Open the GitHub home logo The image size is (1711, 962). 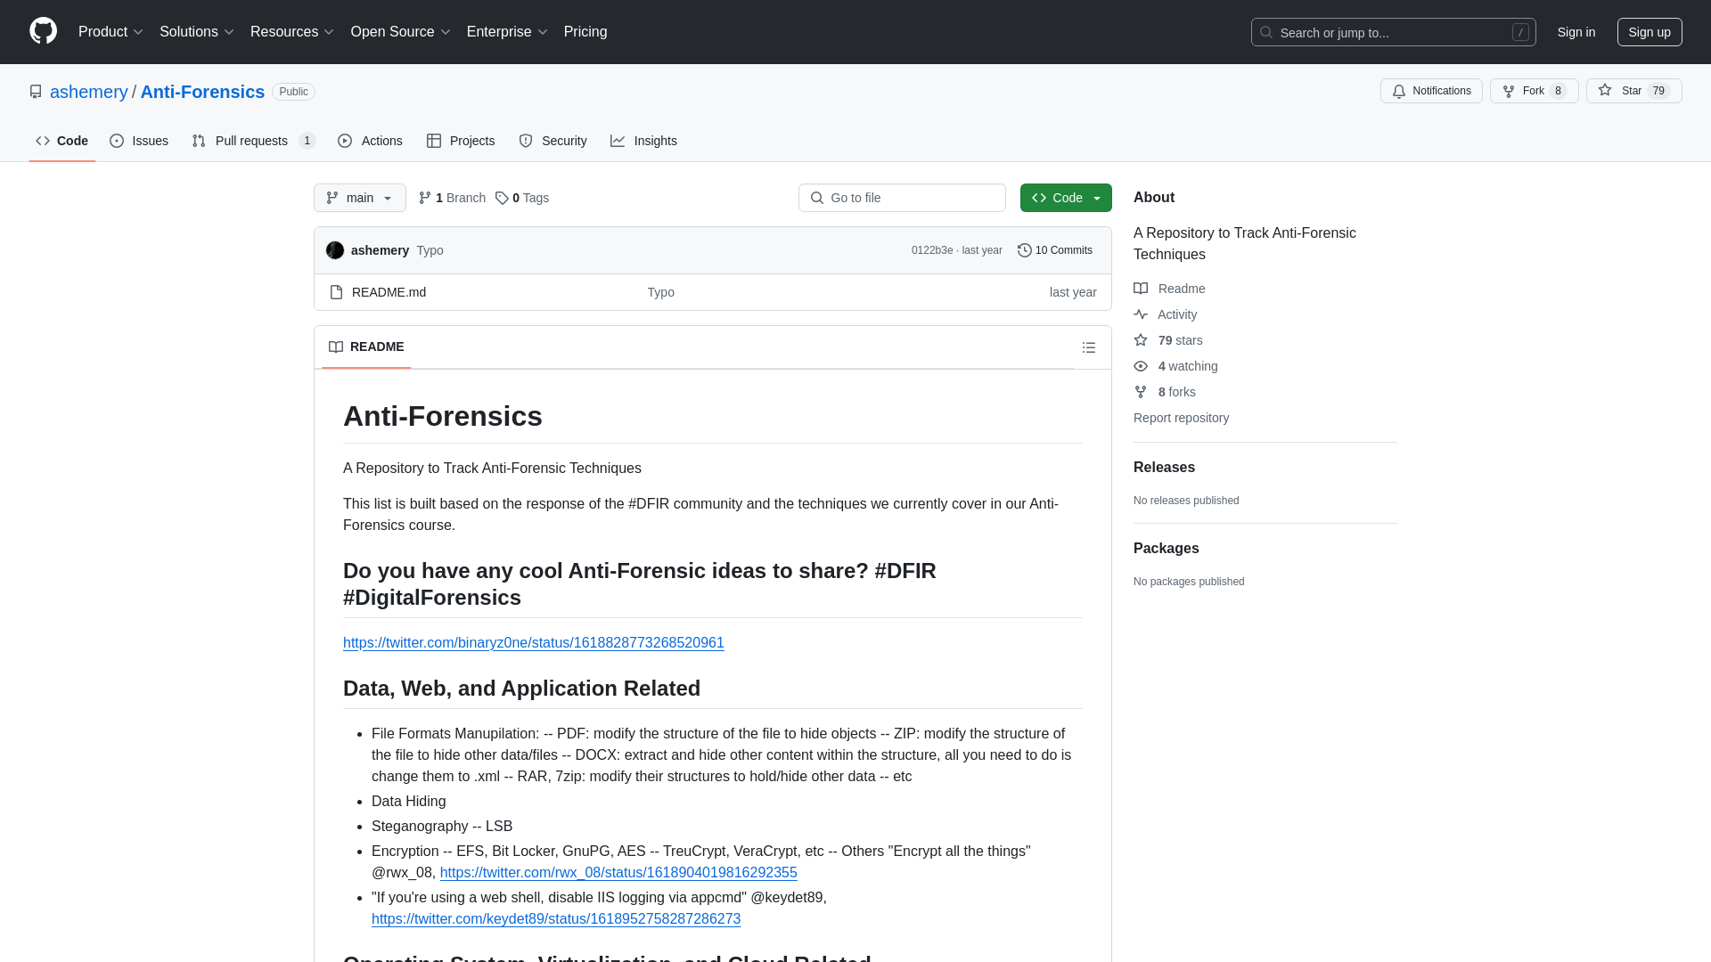point(43,31)
